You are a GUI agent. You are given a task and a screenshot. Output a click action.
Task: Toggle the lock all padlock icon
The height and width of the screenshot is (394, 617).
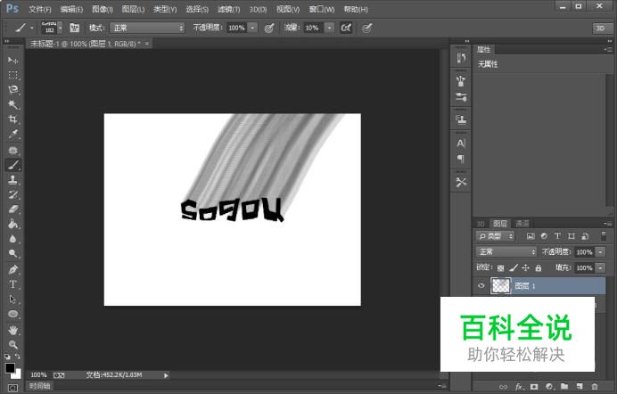(x=538, y=267)
